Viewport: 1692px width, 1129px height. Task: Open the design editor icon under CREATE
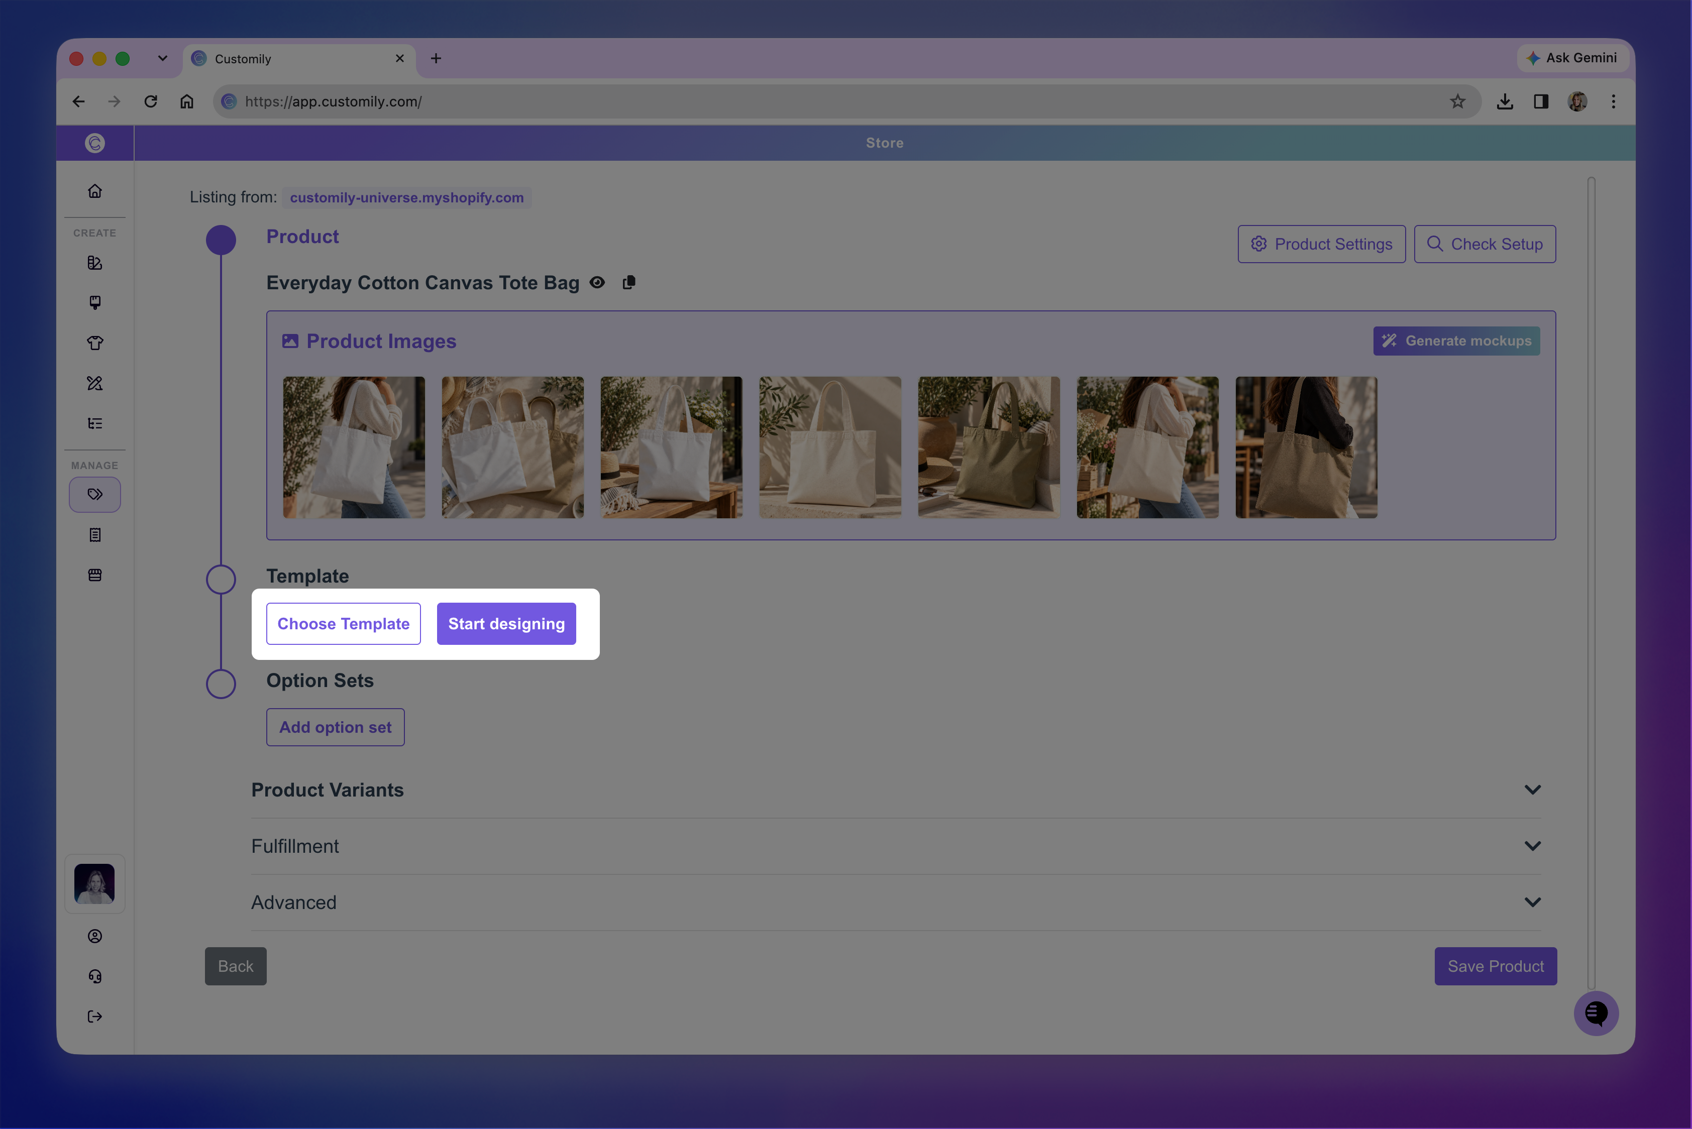(x=94, y=263)
